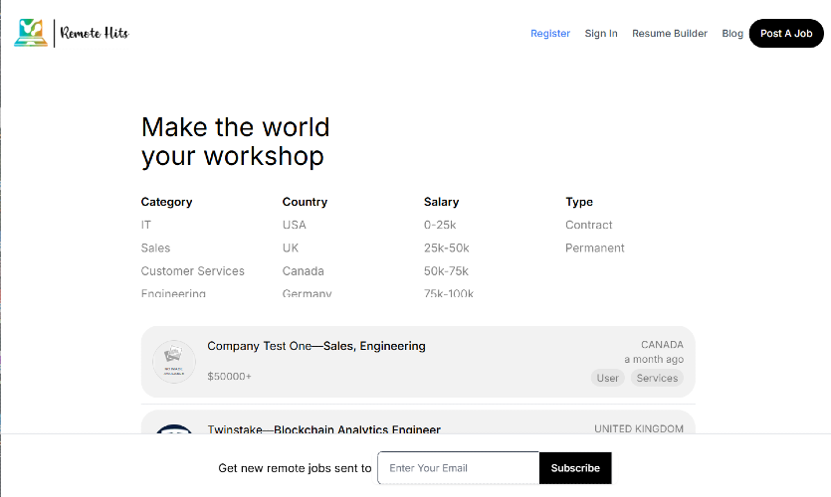Select Canada country filter
831x497 pixels.
303,271
